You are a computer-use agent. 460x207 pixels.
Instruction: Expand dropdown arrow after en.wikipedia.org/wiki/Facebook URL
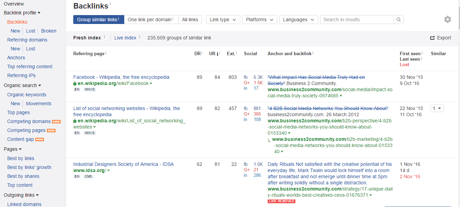[151, 84]
